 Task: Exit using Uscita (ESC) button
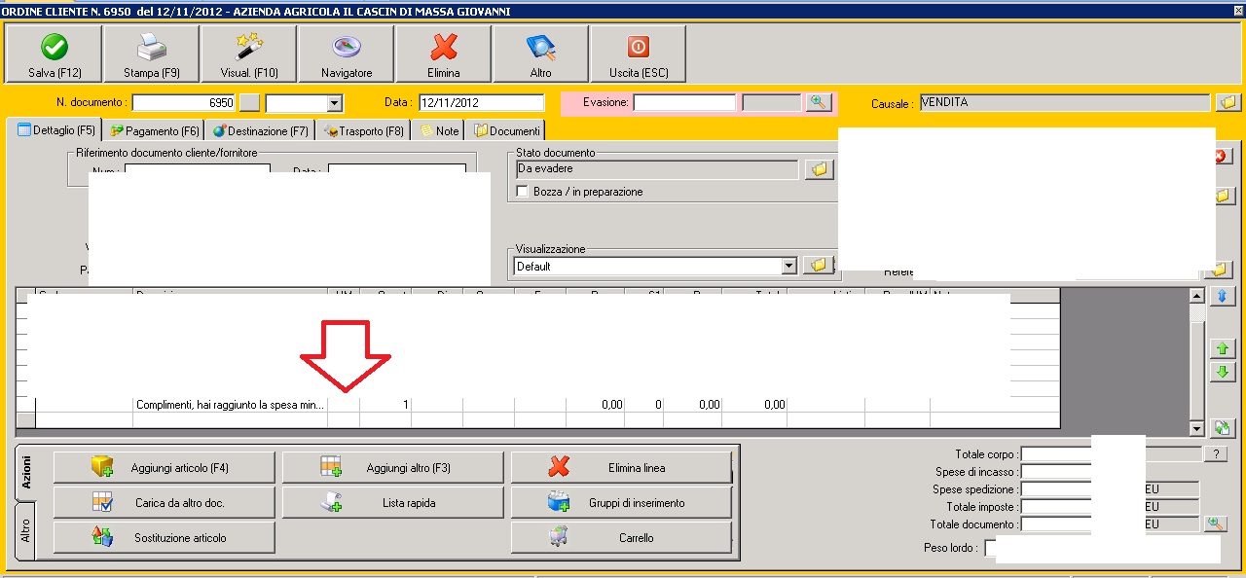tap(639, 54)
